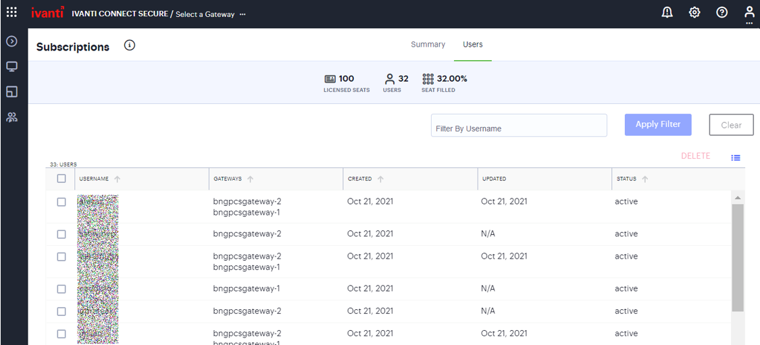This screenshot has width=760, height=345.
Task: Sort by Username column arrow
Action: [117, 179]
